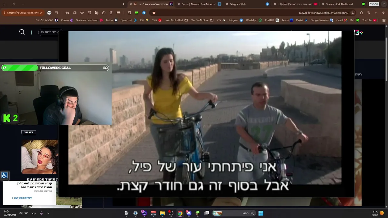Screen dimensions: 388x218
Task: Open Windows Start menu
Action: click(261, 213)
